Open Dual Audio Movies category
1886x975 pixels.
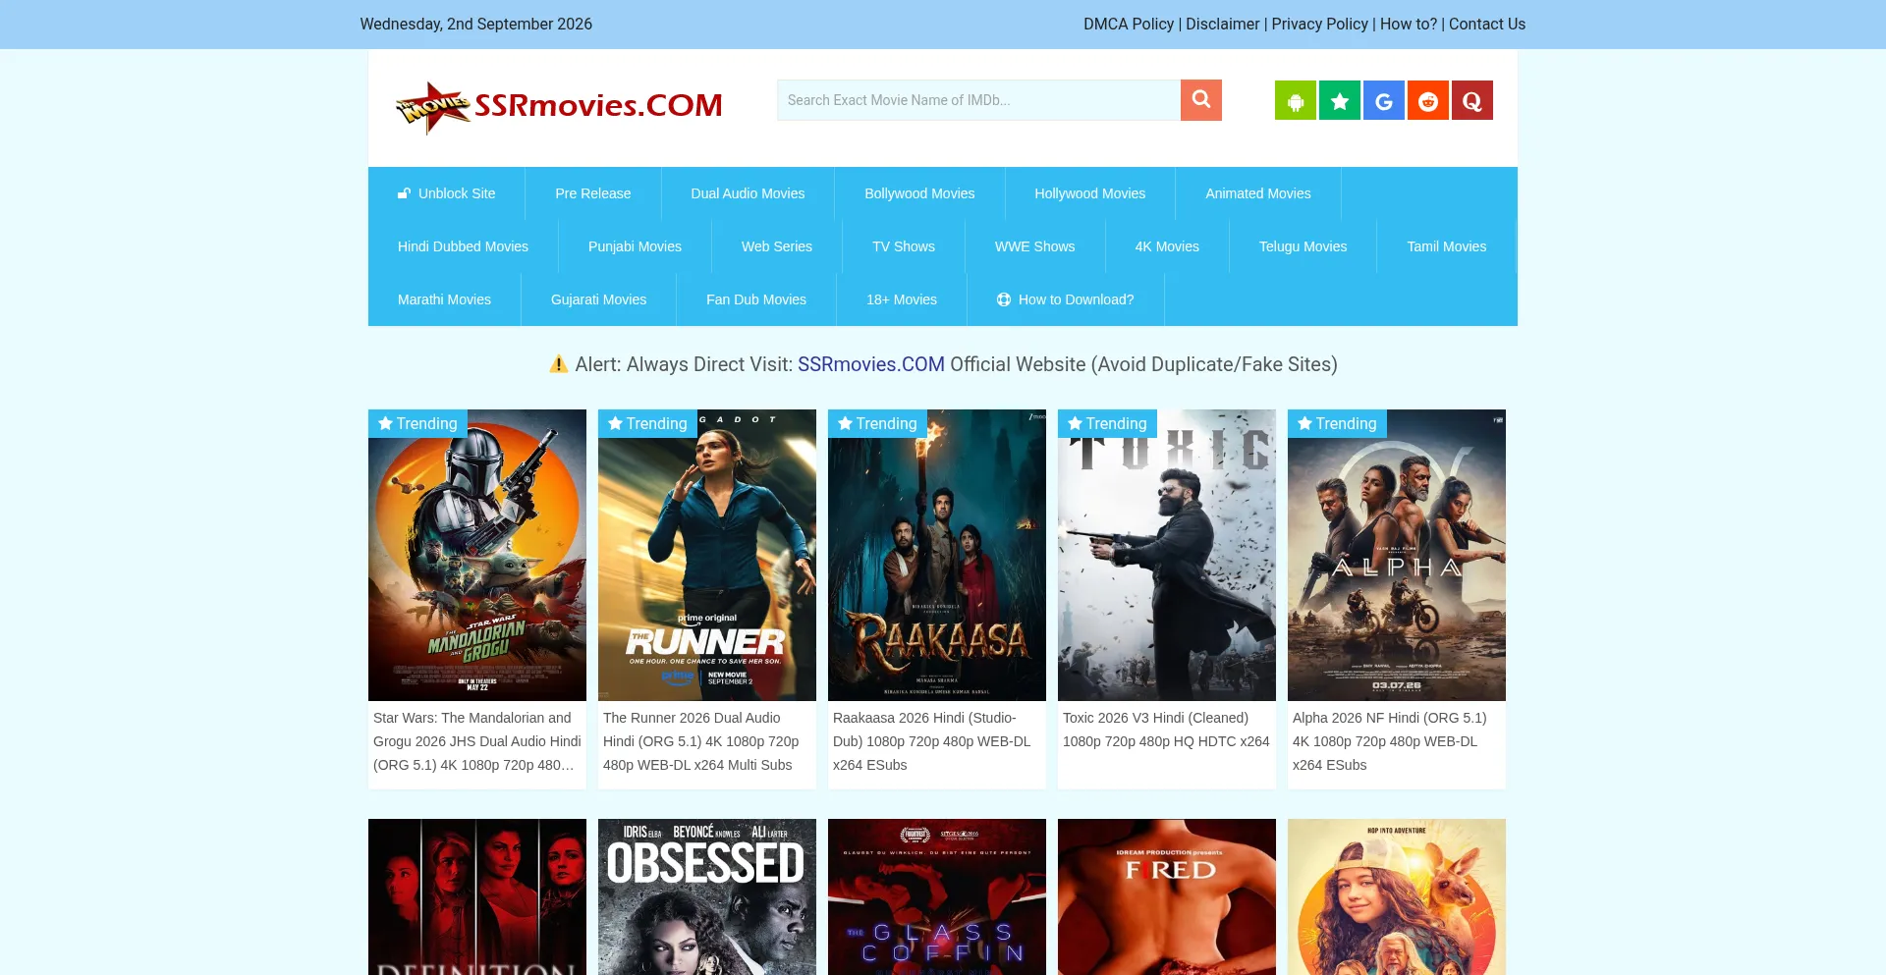[748, 193]
